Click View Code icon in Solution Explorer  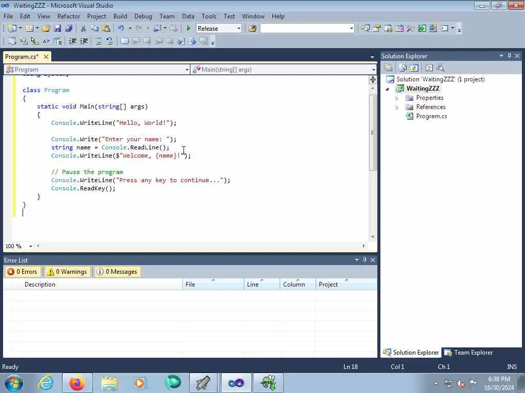pyautogui.click(x=429, y=68)
